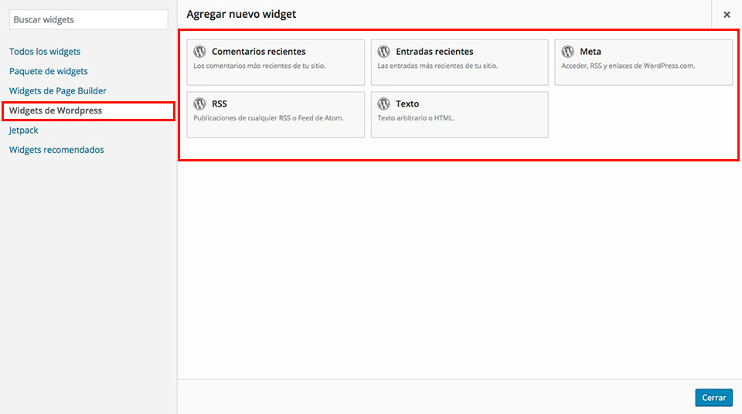Click the WordPress logo next to Texto
Image resolution: width=742 pixels, height=414 pixels.
point(383,103)
